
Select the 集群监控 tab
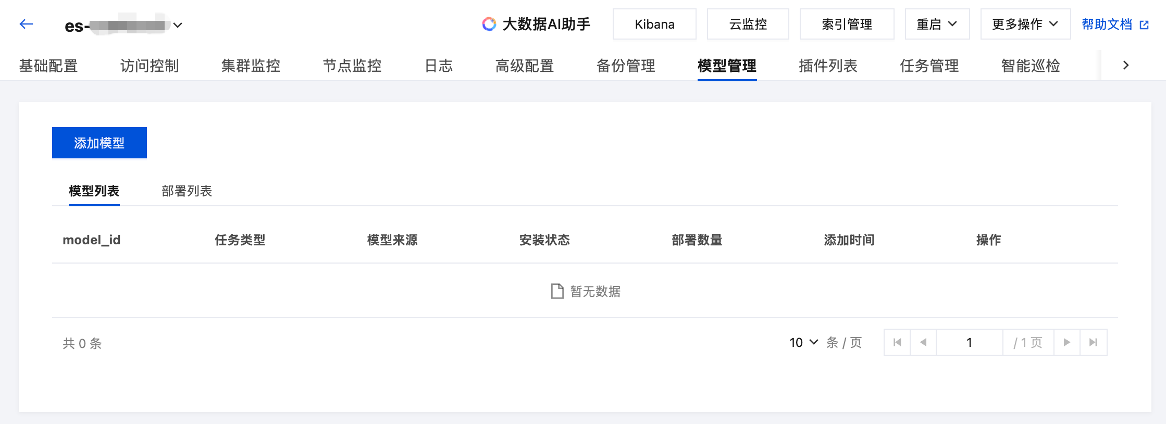tap(251, 66)
